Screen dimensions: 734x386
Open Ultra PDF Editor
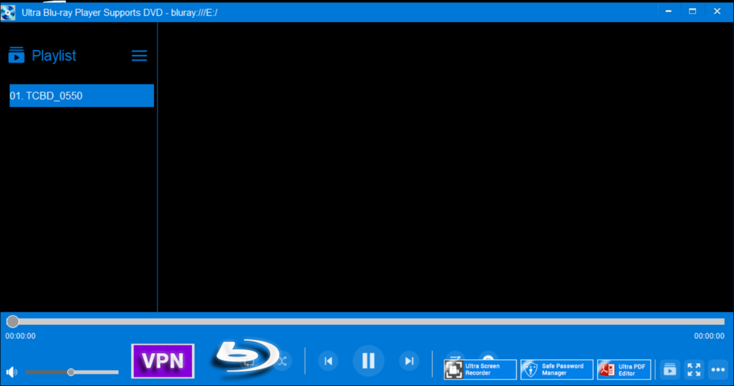625,369
